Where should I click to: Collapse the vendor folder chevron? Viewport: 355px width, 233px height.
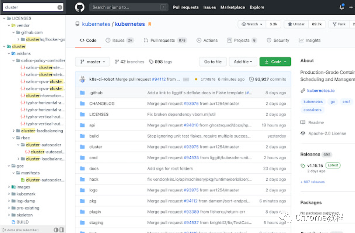tap(9, 25)
